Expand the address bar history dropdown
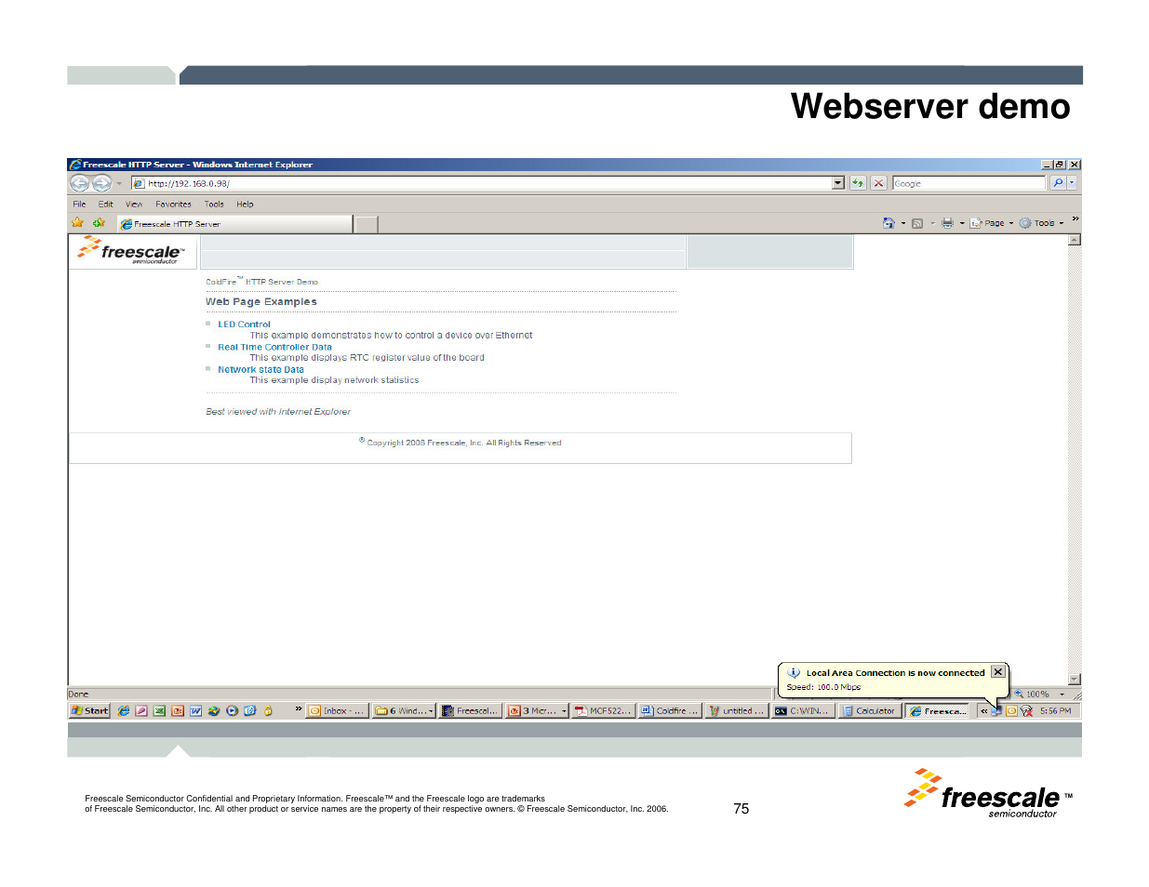 (x=838, y=183)
